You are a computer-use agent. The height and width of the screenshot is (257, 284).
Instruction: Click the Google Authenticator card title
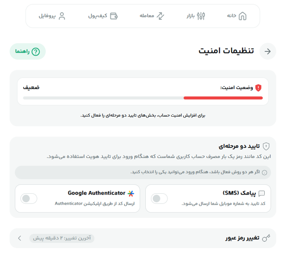click(x=97, y=193)
